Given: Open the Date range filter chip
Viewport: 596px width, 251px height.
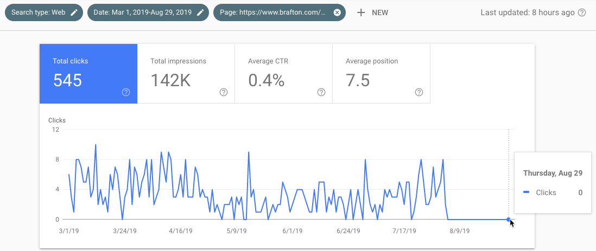Looking at the screenshot, I should (142, 13).
